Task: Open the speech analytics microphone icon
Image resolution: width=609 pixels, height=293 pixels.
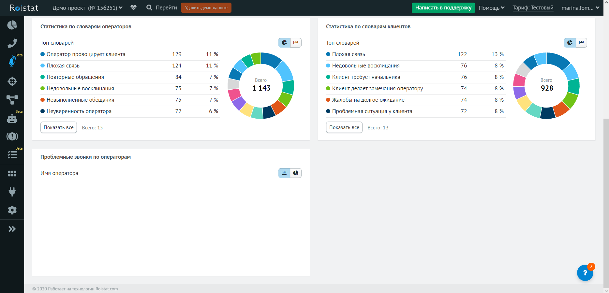Action: click(12, 62)
